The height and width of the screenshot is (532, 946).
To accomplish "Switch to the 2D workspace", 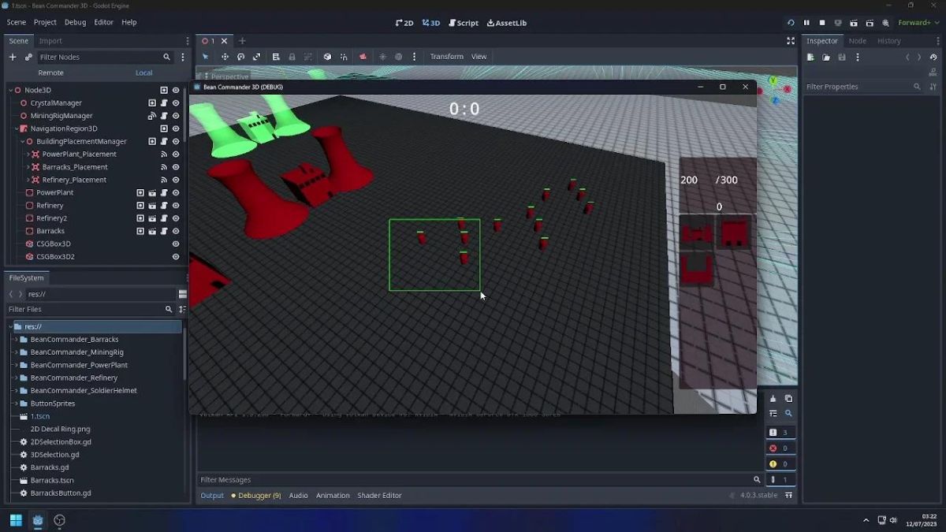I will point(404,23).
